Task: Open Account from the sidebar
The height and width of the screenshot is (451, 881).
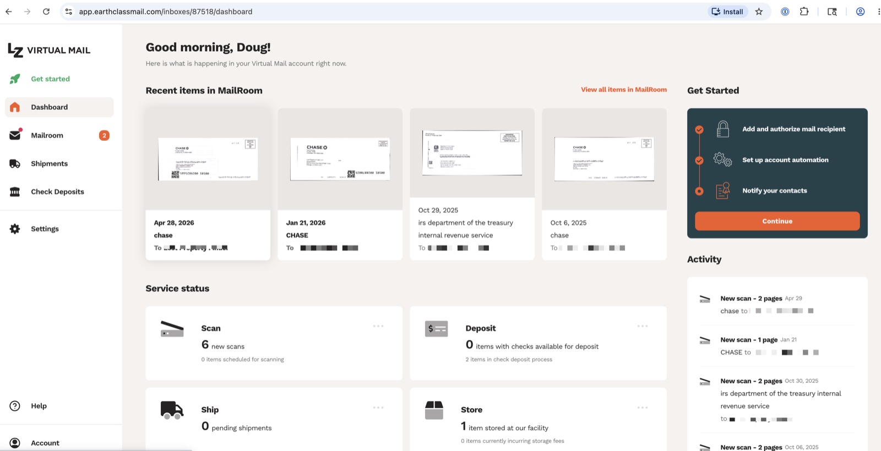Action: click(x=59, y=443)
